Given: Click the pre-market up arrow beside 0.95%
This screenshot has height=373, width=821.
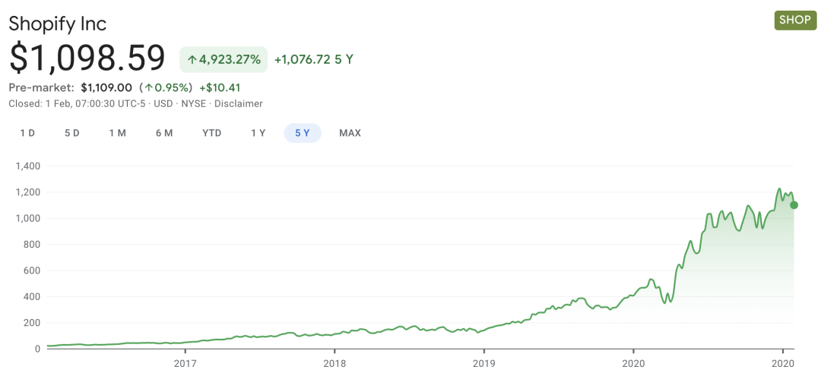Looking at the screenshot, I should [x=149, y=87].
